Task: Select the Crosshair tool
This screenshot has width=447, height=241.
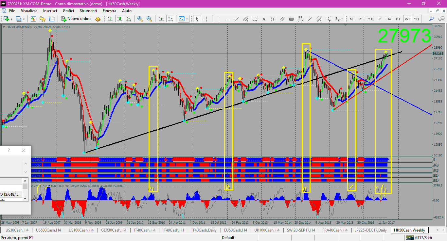Action: [x=206, y=19]
